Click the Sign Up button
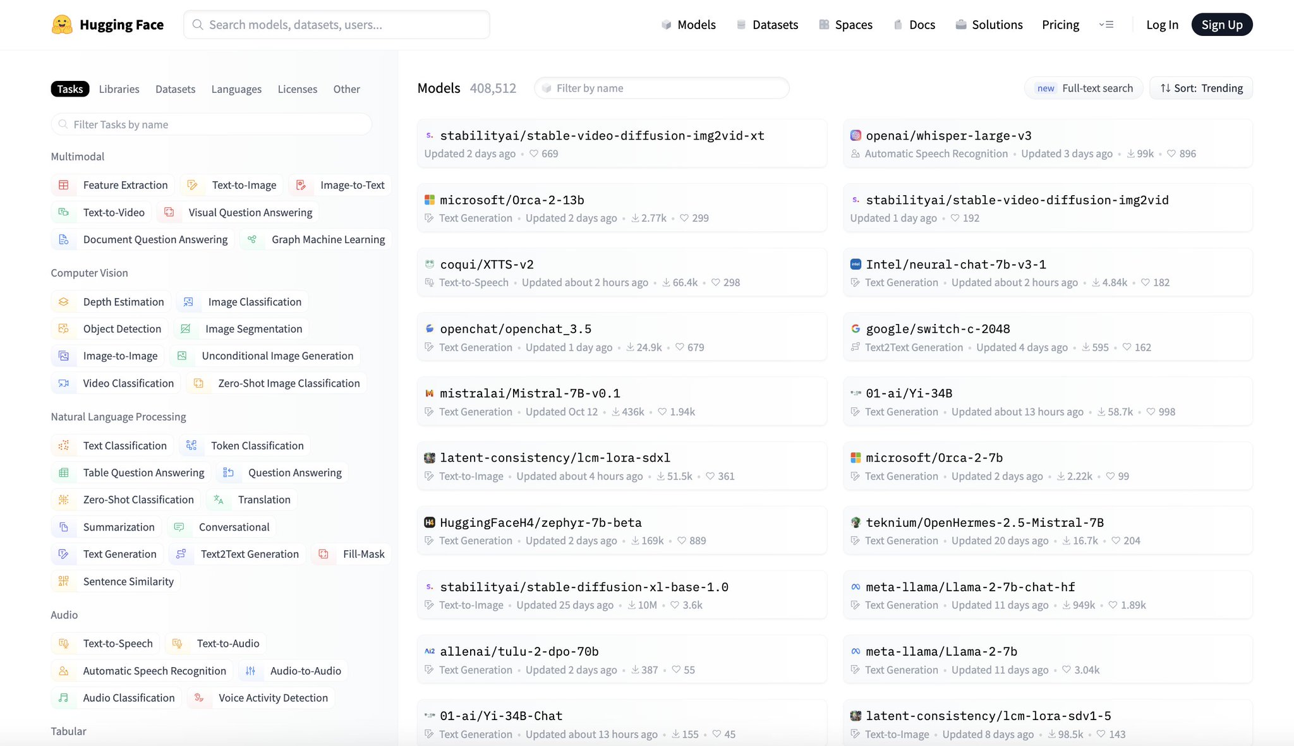 click(1222, 25)
